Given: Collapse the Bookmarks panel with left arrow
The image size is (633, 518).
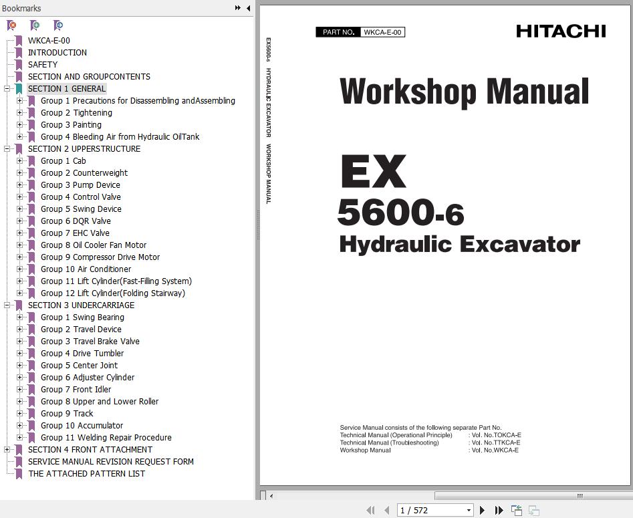Looking at the screenshot, I should tap(248, 8).
